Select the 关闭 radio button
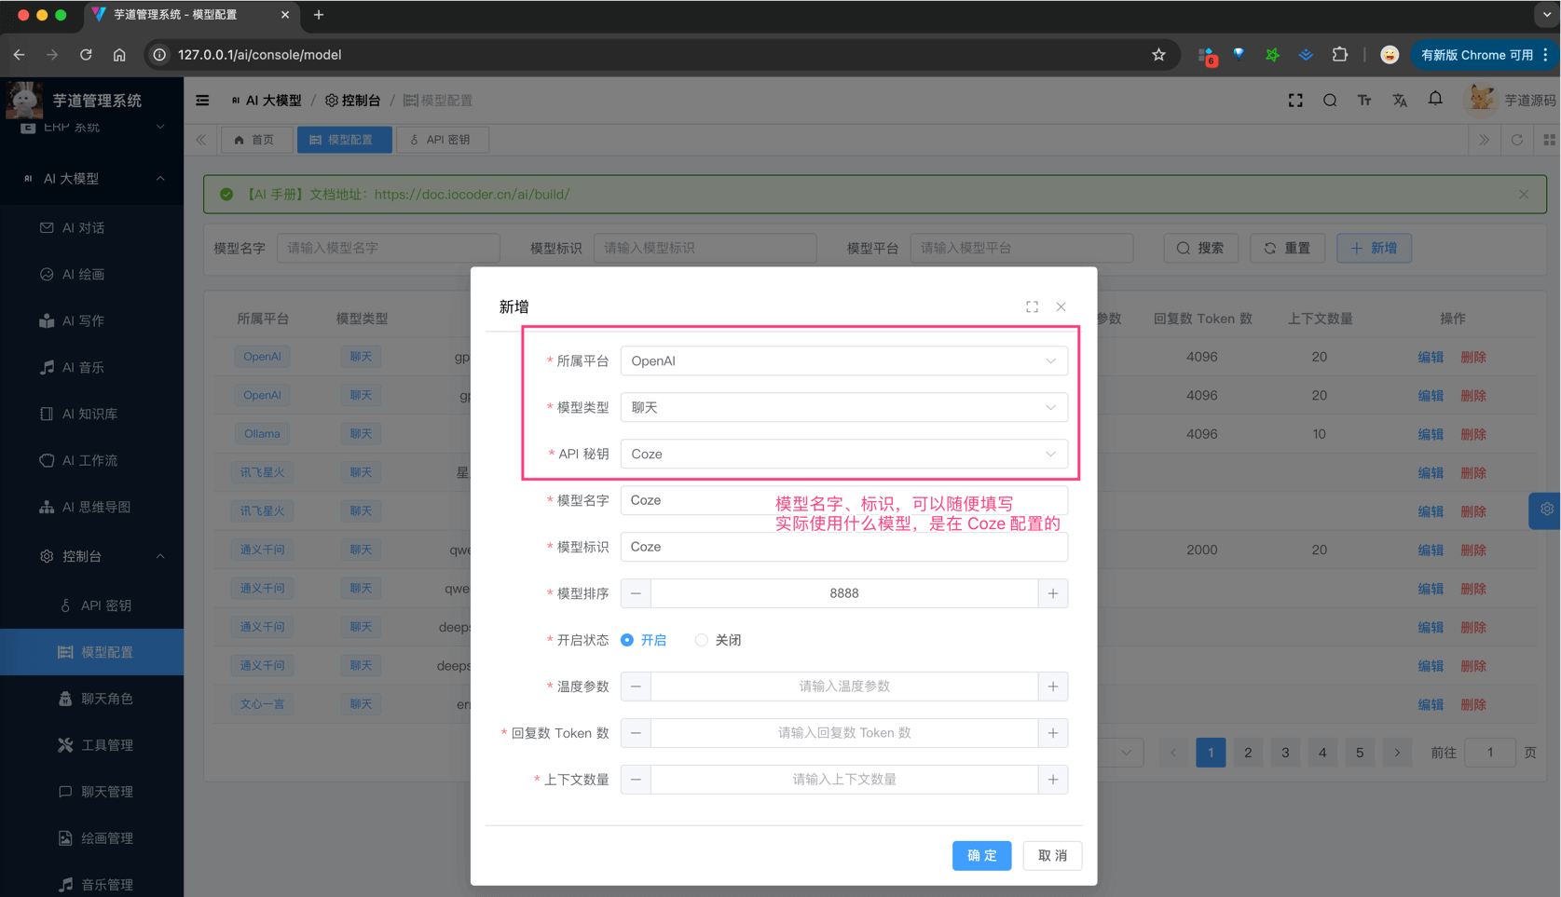Screen dimensions: 1561x897 [702, 640]
